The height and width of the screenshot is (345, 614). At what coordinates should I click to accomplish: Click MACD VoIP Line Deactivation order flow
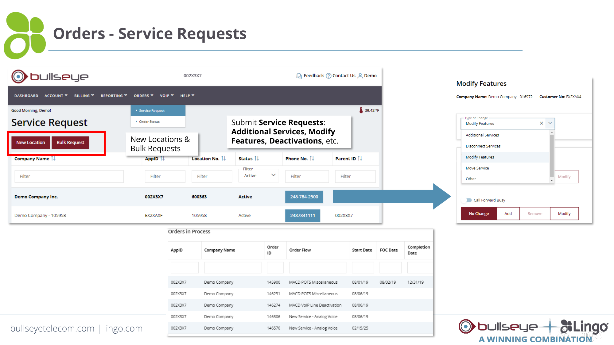point(315,305)
